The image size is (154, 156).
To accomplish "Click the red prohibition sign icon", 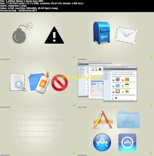I will tap(60, 82).
